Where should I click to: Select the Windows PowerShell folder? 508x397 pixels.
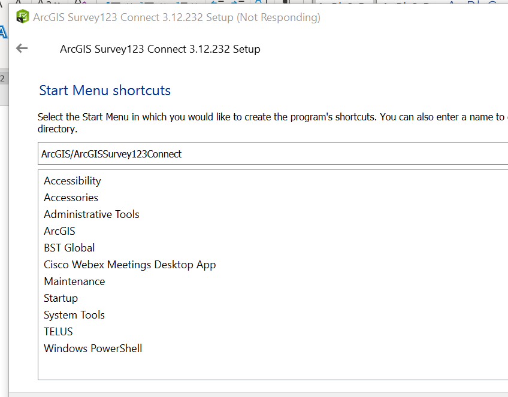[93, 348]
